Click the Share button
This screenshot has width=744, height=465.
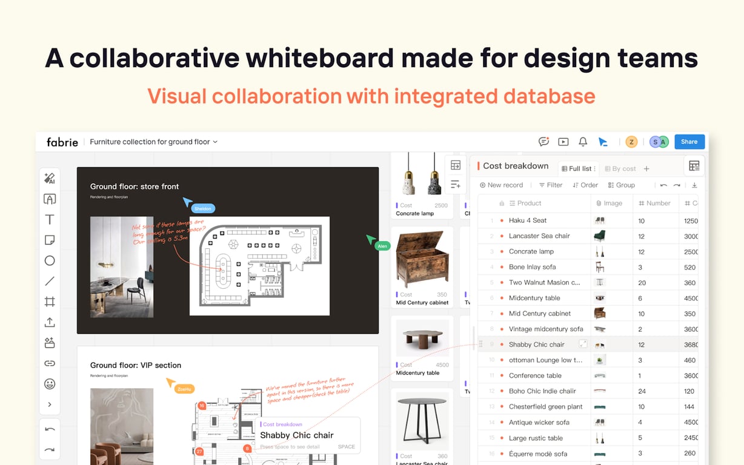pos(689,142)
